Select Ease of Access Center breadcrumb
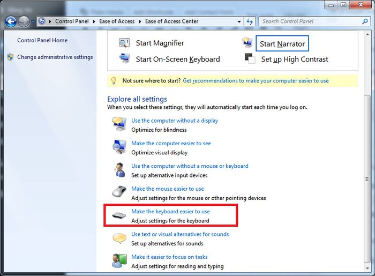This screenshot has height=276, width=375. [172, 21]
